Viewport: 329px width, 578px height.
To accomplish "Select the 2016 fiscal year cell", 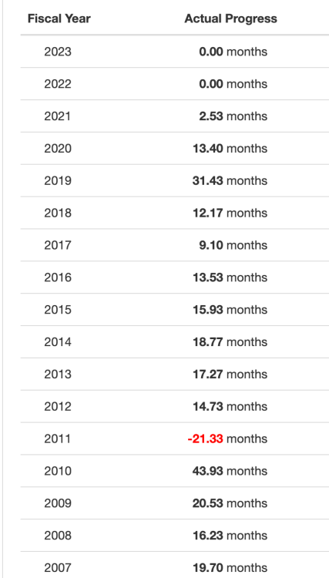I will click(58, 277).
